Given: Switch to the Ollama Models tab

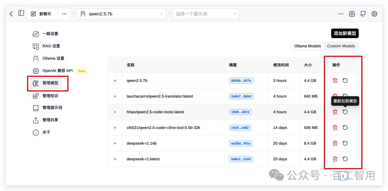Looking at the screenshot, I should 308,46.
